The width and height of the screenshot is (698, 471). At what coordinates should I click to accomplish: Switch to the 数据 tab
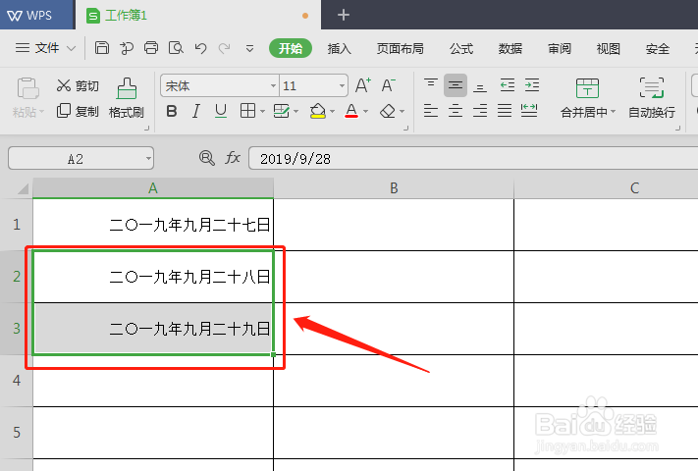pyautogui.click(x=510, y=48)
